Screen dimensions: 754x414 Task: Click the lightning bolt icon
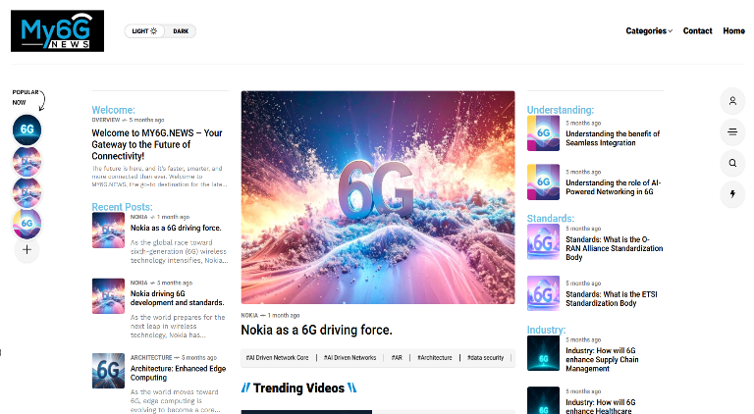coord(732,193)
